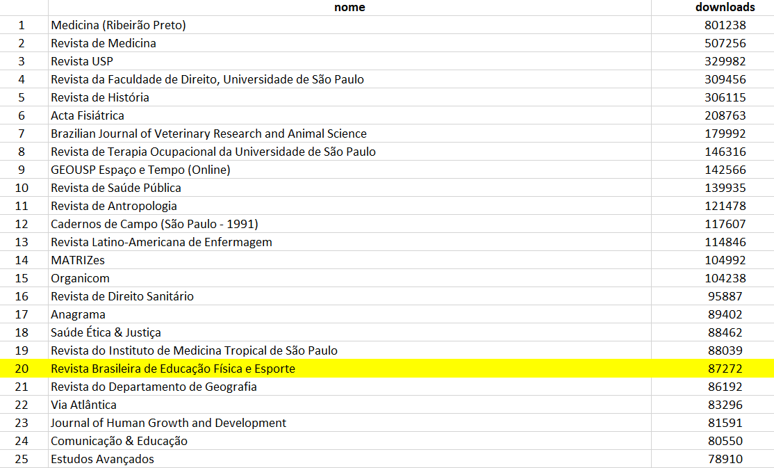Select the Brazilian Journal of Veterinary Research cell

(x=349, y=134)
